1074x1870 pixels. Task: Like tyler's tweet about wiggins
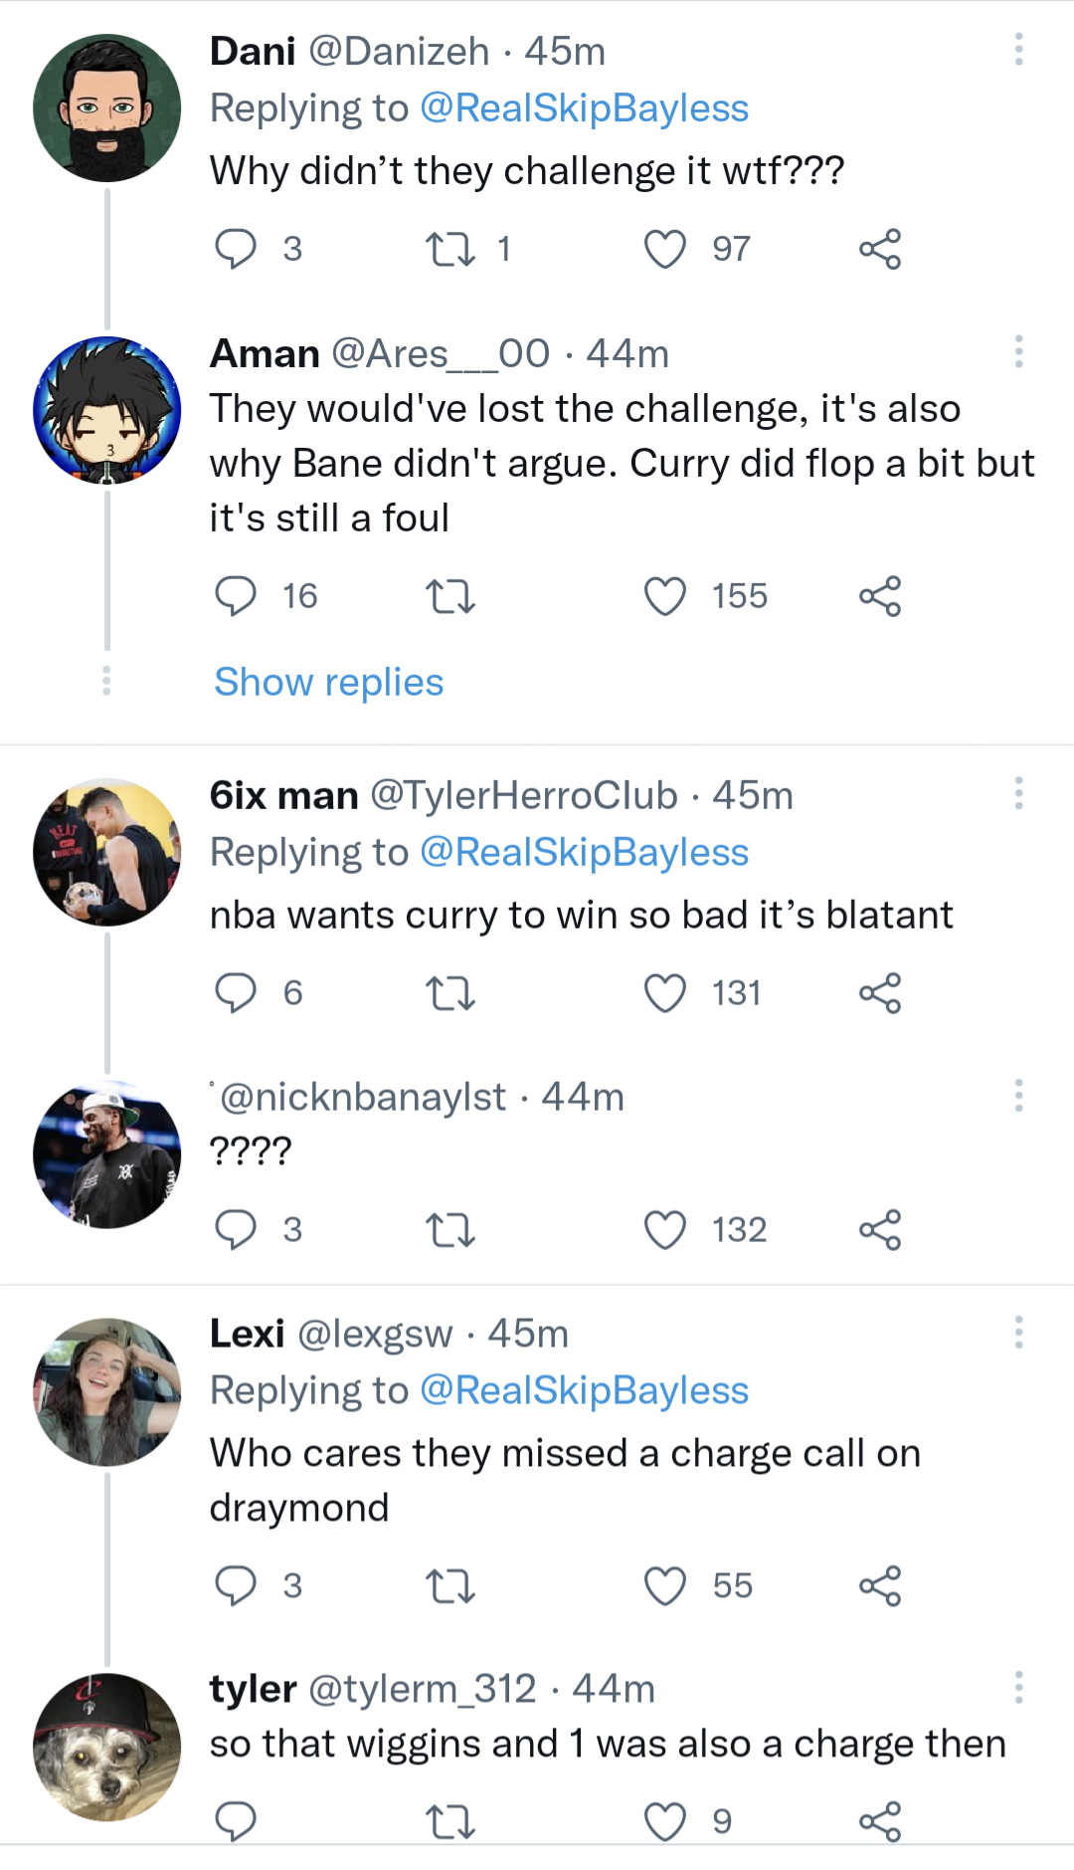pyautogui.click(x=664, y=1822)
